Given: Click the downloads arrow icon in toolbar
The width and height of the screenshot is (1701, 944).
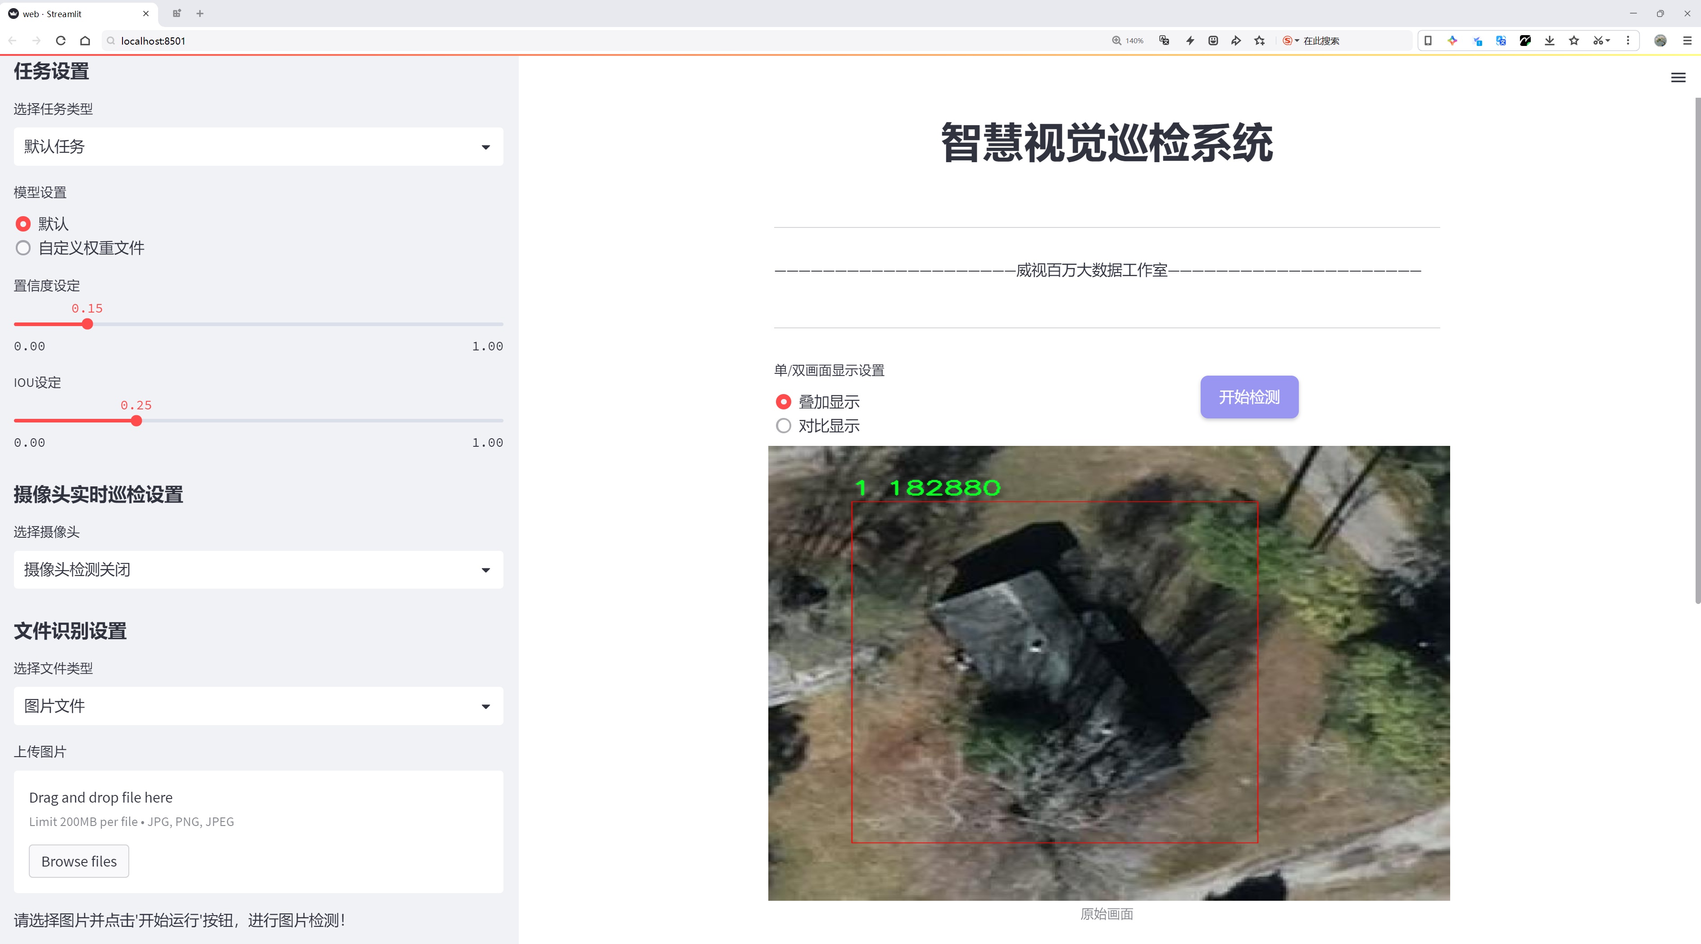Looking at the screenshot, I should coord(1549,41).
